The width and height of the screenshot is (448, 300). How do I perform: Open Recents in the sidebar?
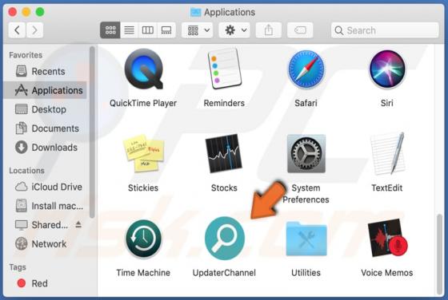(45, 71)
